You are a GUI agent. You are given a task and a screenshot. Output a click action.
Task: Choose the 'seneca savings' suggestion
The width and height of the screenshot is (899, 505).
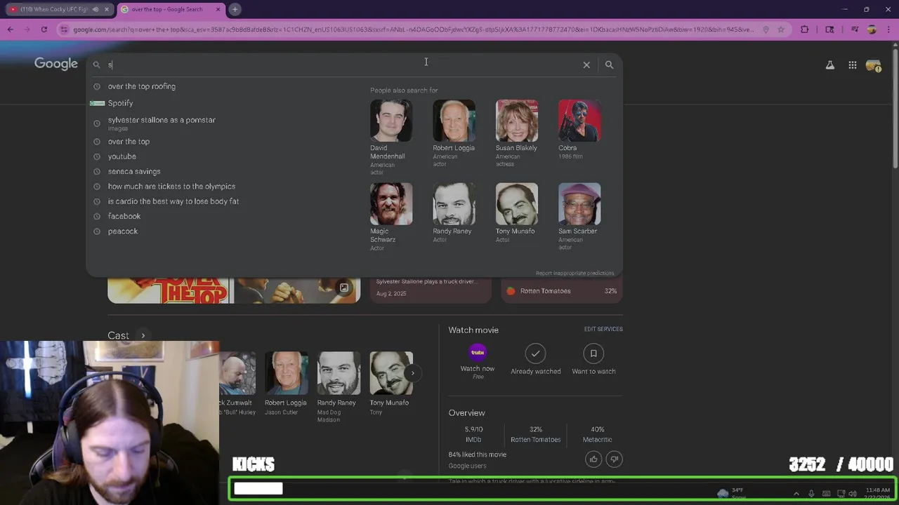(134, 171)
